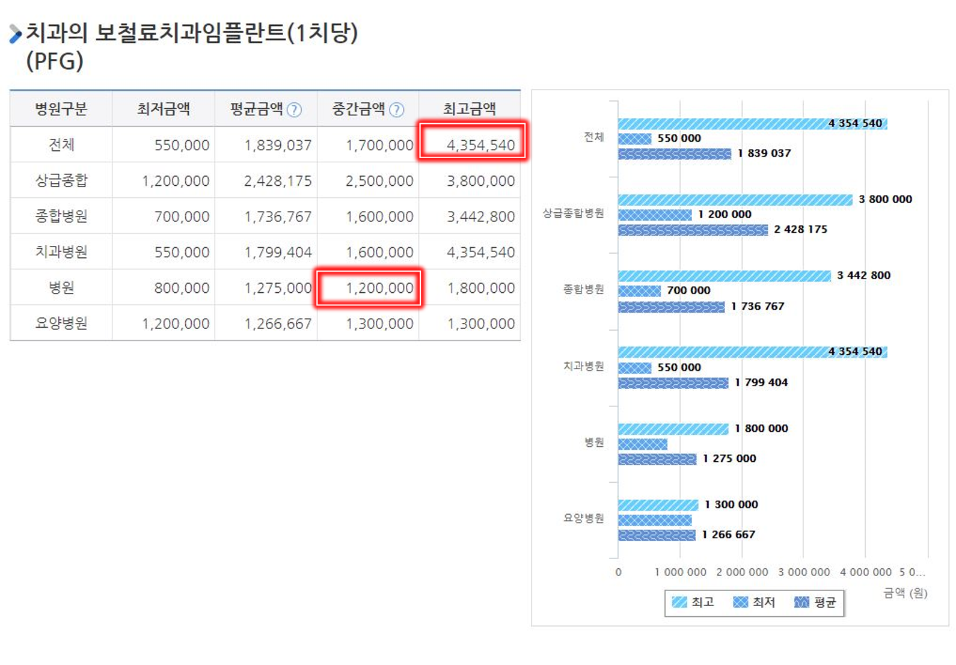Screen dimensions: 956x665
Task: Click the 최고금액 column header
Action: (470, 109)
